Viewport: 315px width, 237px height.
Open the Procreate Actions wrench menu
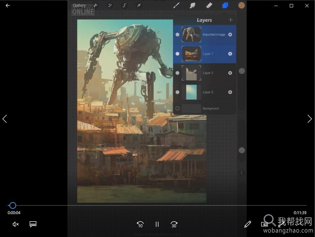point(96,5)
